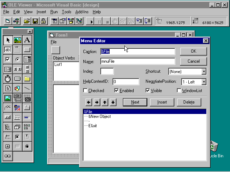Image resolution: width=230 pixels, height=172 pixels.
Task: Move menu item down with down arrow
Action: 113,102
